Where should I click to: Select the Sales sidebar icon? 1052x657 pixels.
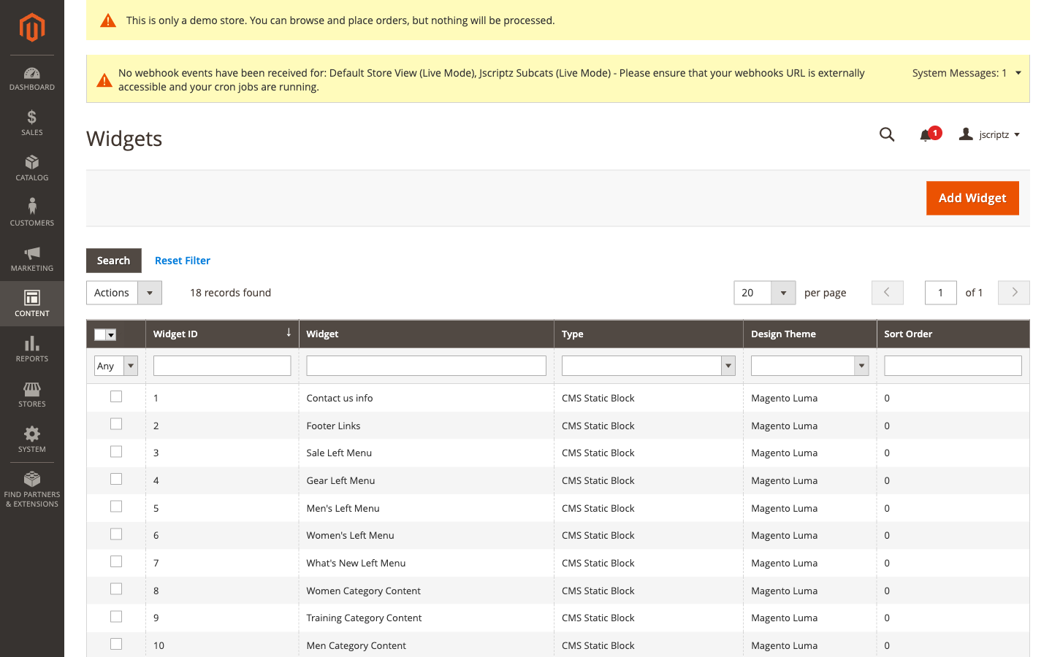point(31,123)
